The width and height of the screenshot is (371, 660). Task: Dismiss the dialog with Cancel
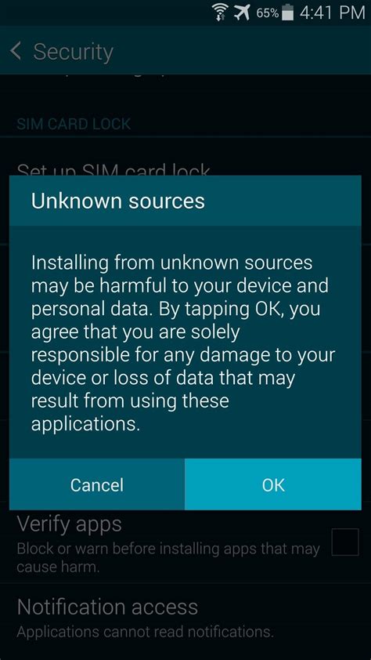click(x=96, y=484)
